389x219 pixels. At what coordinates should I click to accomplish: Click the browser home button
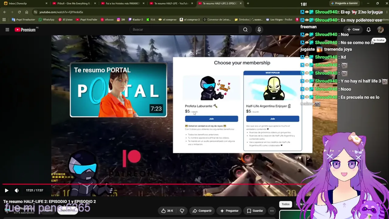coord(26,12)
